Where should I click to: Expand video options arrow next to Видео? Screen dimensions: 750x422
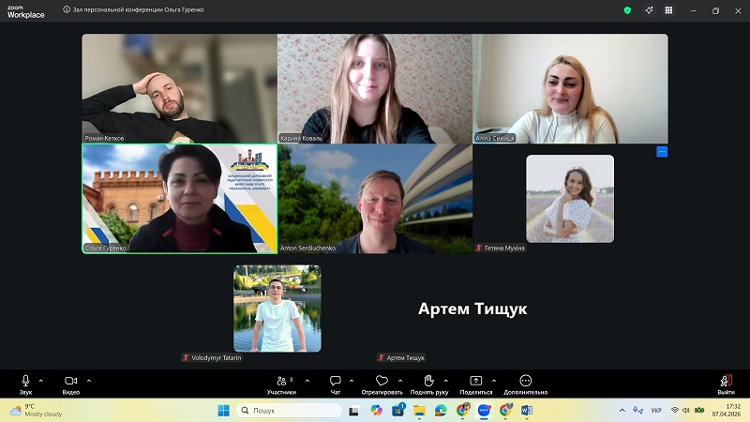(x=89, y=380)
